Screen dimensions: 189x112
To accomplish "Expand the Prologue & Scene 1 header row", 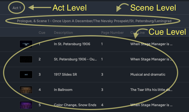I will click(x=94, y=21).
